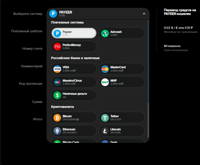Select the MasterCard option
Screen dimensions: 200x165
point(122,69)
